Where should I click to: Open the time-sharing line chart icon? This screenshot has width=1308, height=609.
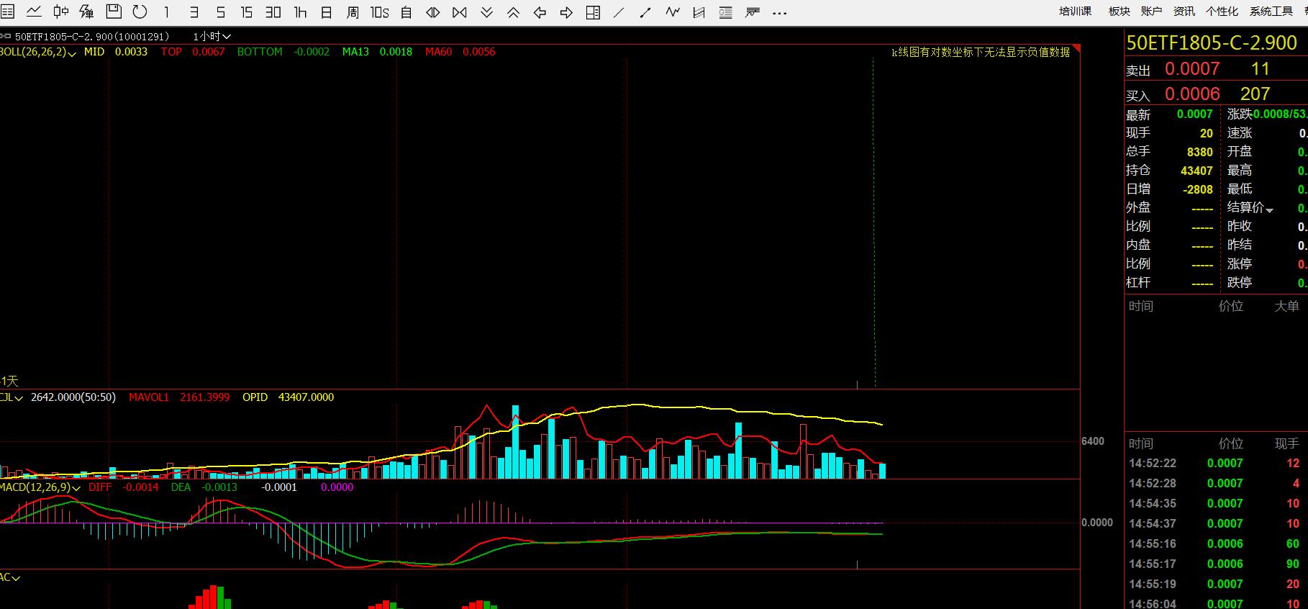(x=34, y=12)
